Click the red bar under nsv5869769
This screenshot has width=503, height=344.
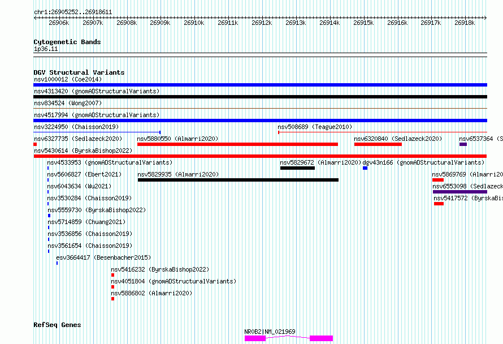coord(438,180)
